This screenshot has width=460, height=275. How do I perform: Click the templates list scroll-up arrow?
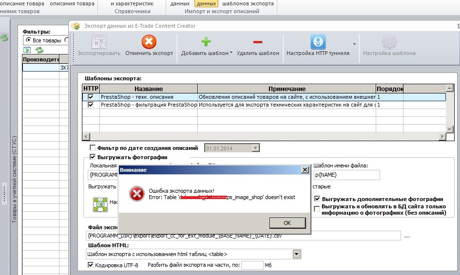click(449, 88)
